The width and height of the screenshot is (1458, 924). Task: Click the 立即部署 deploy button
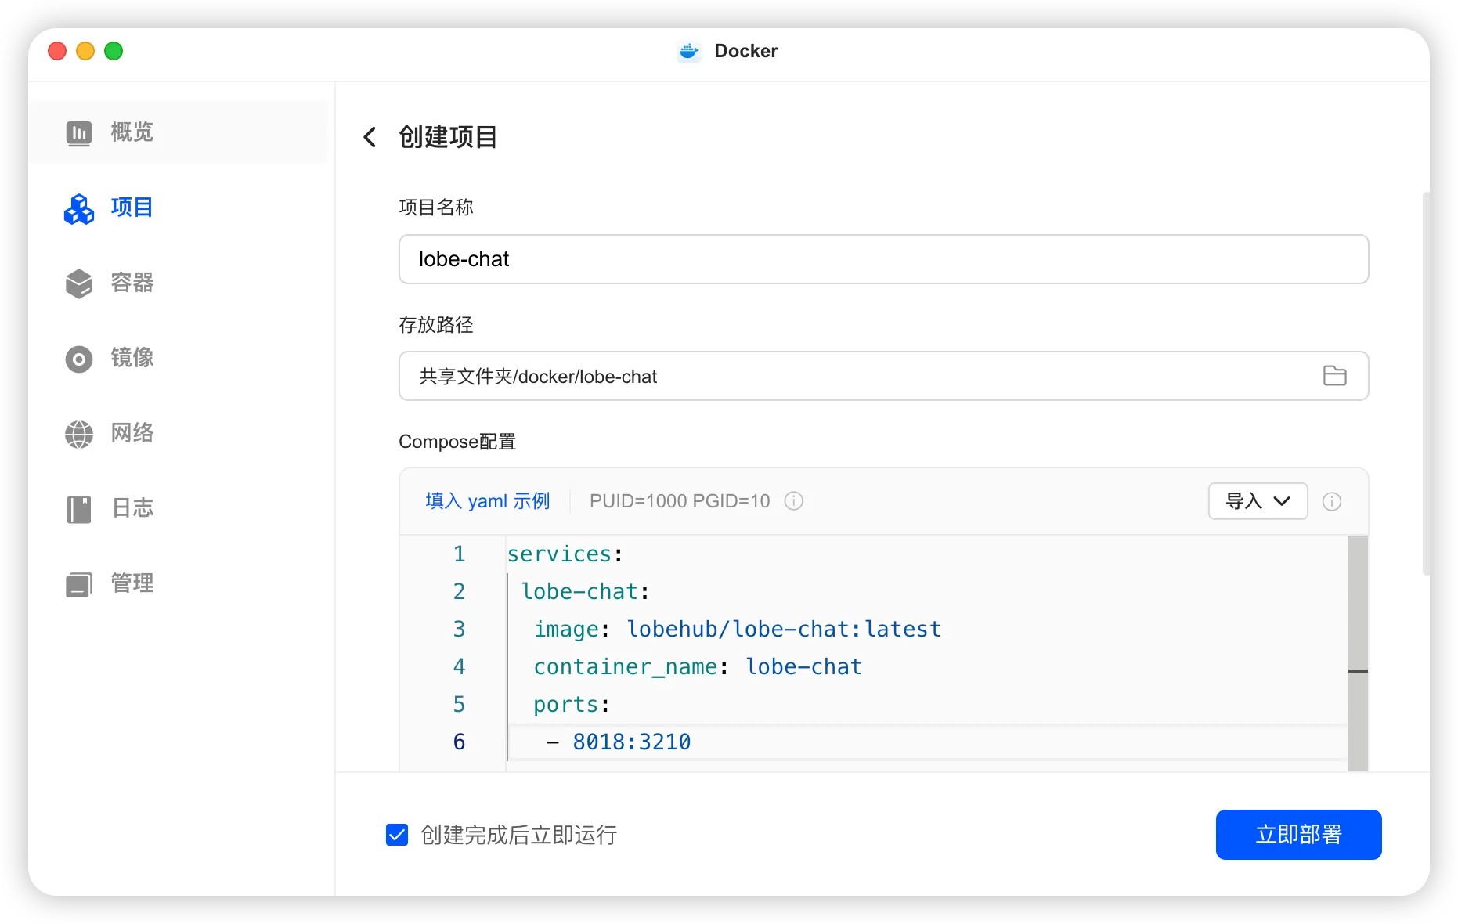pyautogui.click(x=1298, y=835)
